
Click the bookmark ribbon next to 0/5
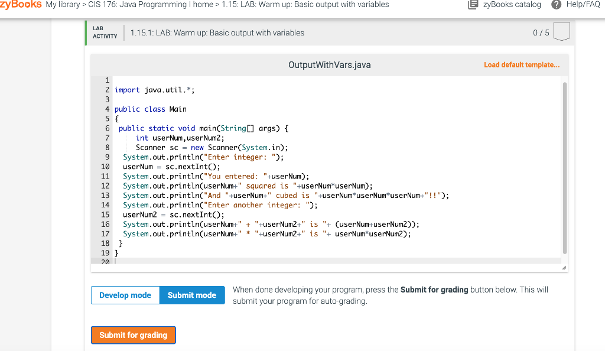coord(561,32)
